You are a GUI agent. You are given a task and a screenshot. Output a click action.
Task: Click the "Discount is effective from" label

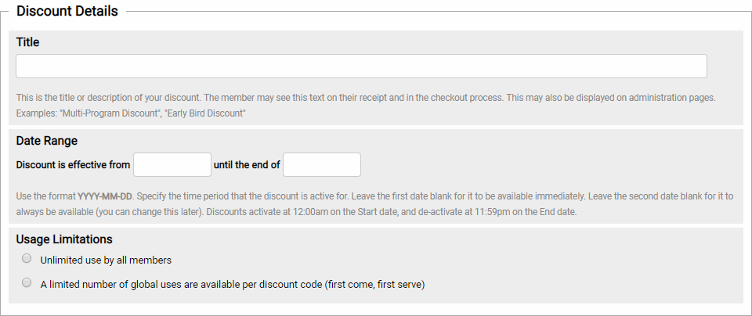click(73, 166)
